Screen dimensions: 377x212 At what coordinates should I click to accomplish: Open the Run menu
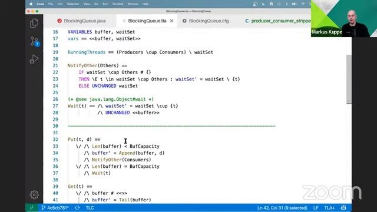[105, 4]
